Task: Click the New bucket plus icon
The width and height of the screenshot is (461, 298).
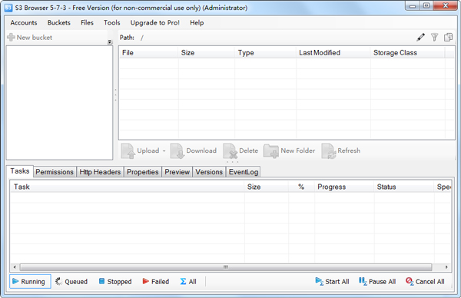Action: (11, 38)
